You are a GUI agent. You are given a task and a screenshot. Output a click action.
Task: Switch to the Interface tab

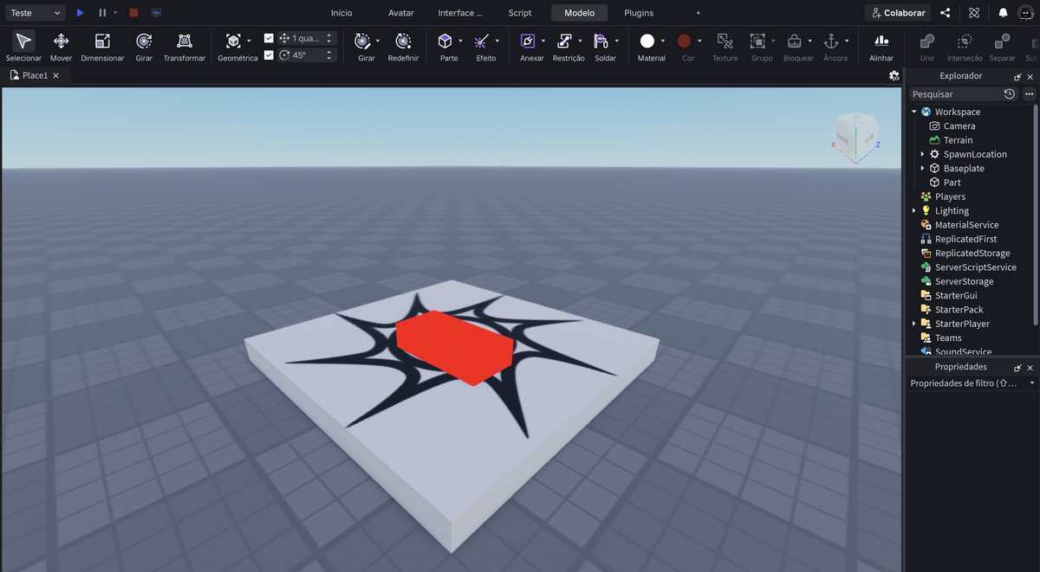click(460, 13)
